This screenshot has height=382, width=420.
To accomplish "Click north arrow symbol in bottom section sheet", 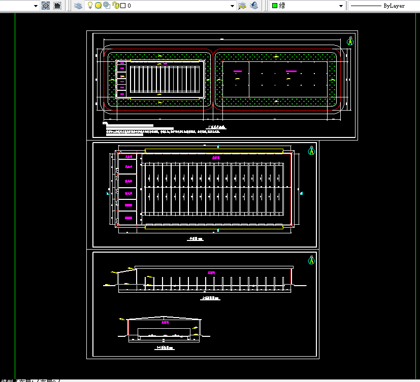I will (311, 260).
